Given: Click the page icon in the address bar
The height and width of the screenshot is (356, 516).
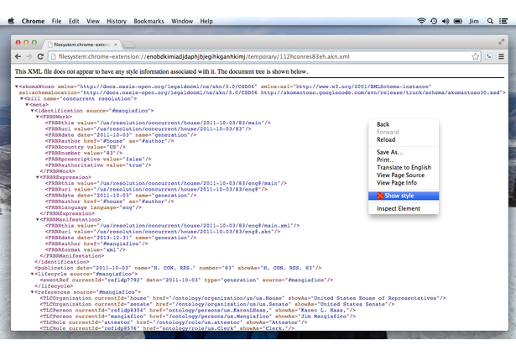Looking at the screenshot, I should click(53, 56).
